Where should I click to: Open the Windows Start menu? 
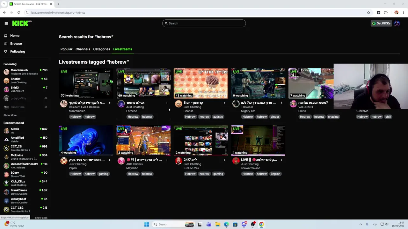pyautogui.click(x=146, y=224)
